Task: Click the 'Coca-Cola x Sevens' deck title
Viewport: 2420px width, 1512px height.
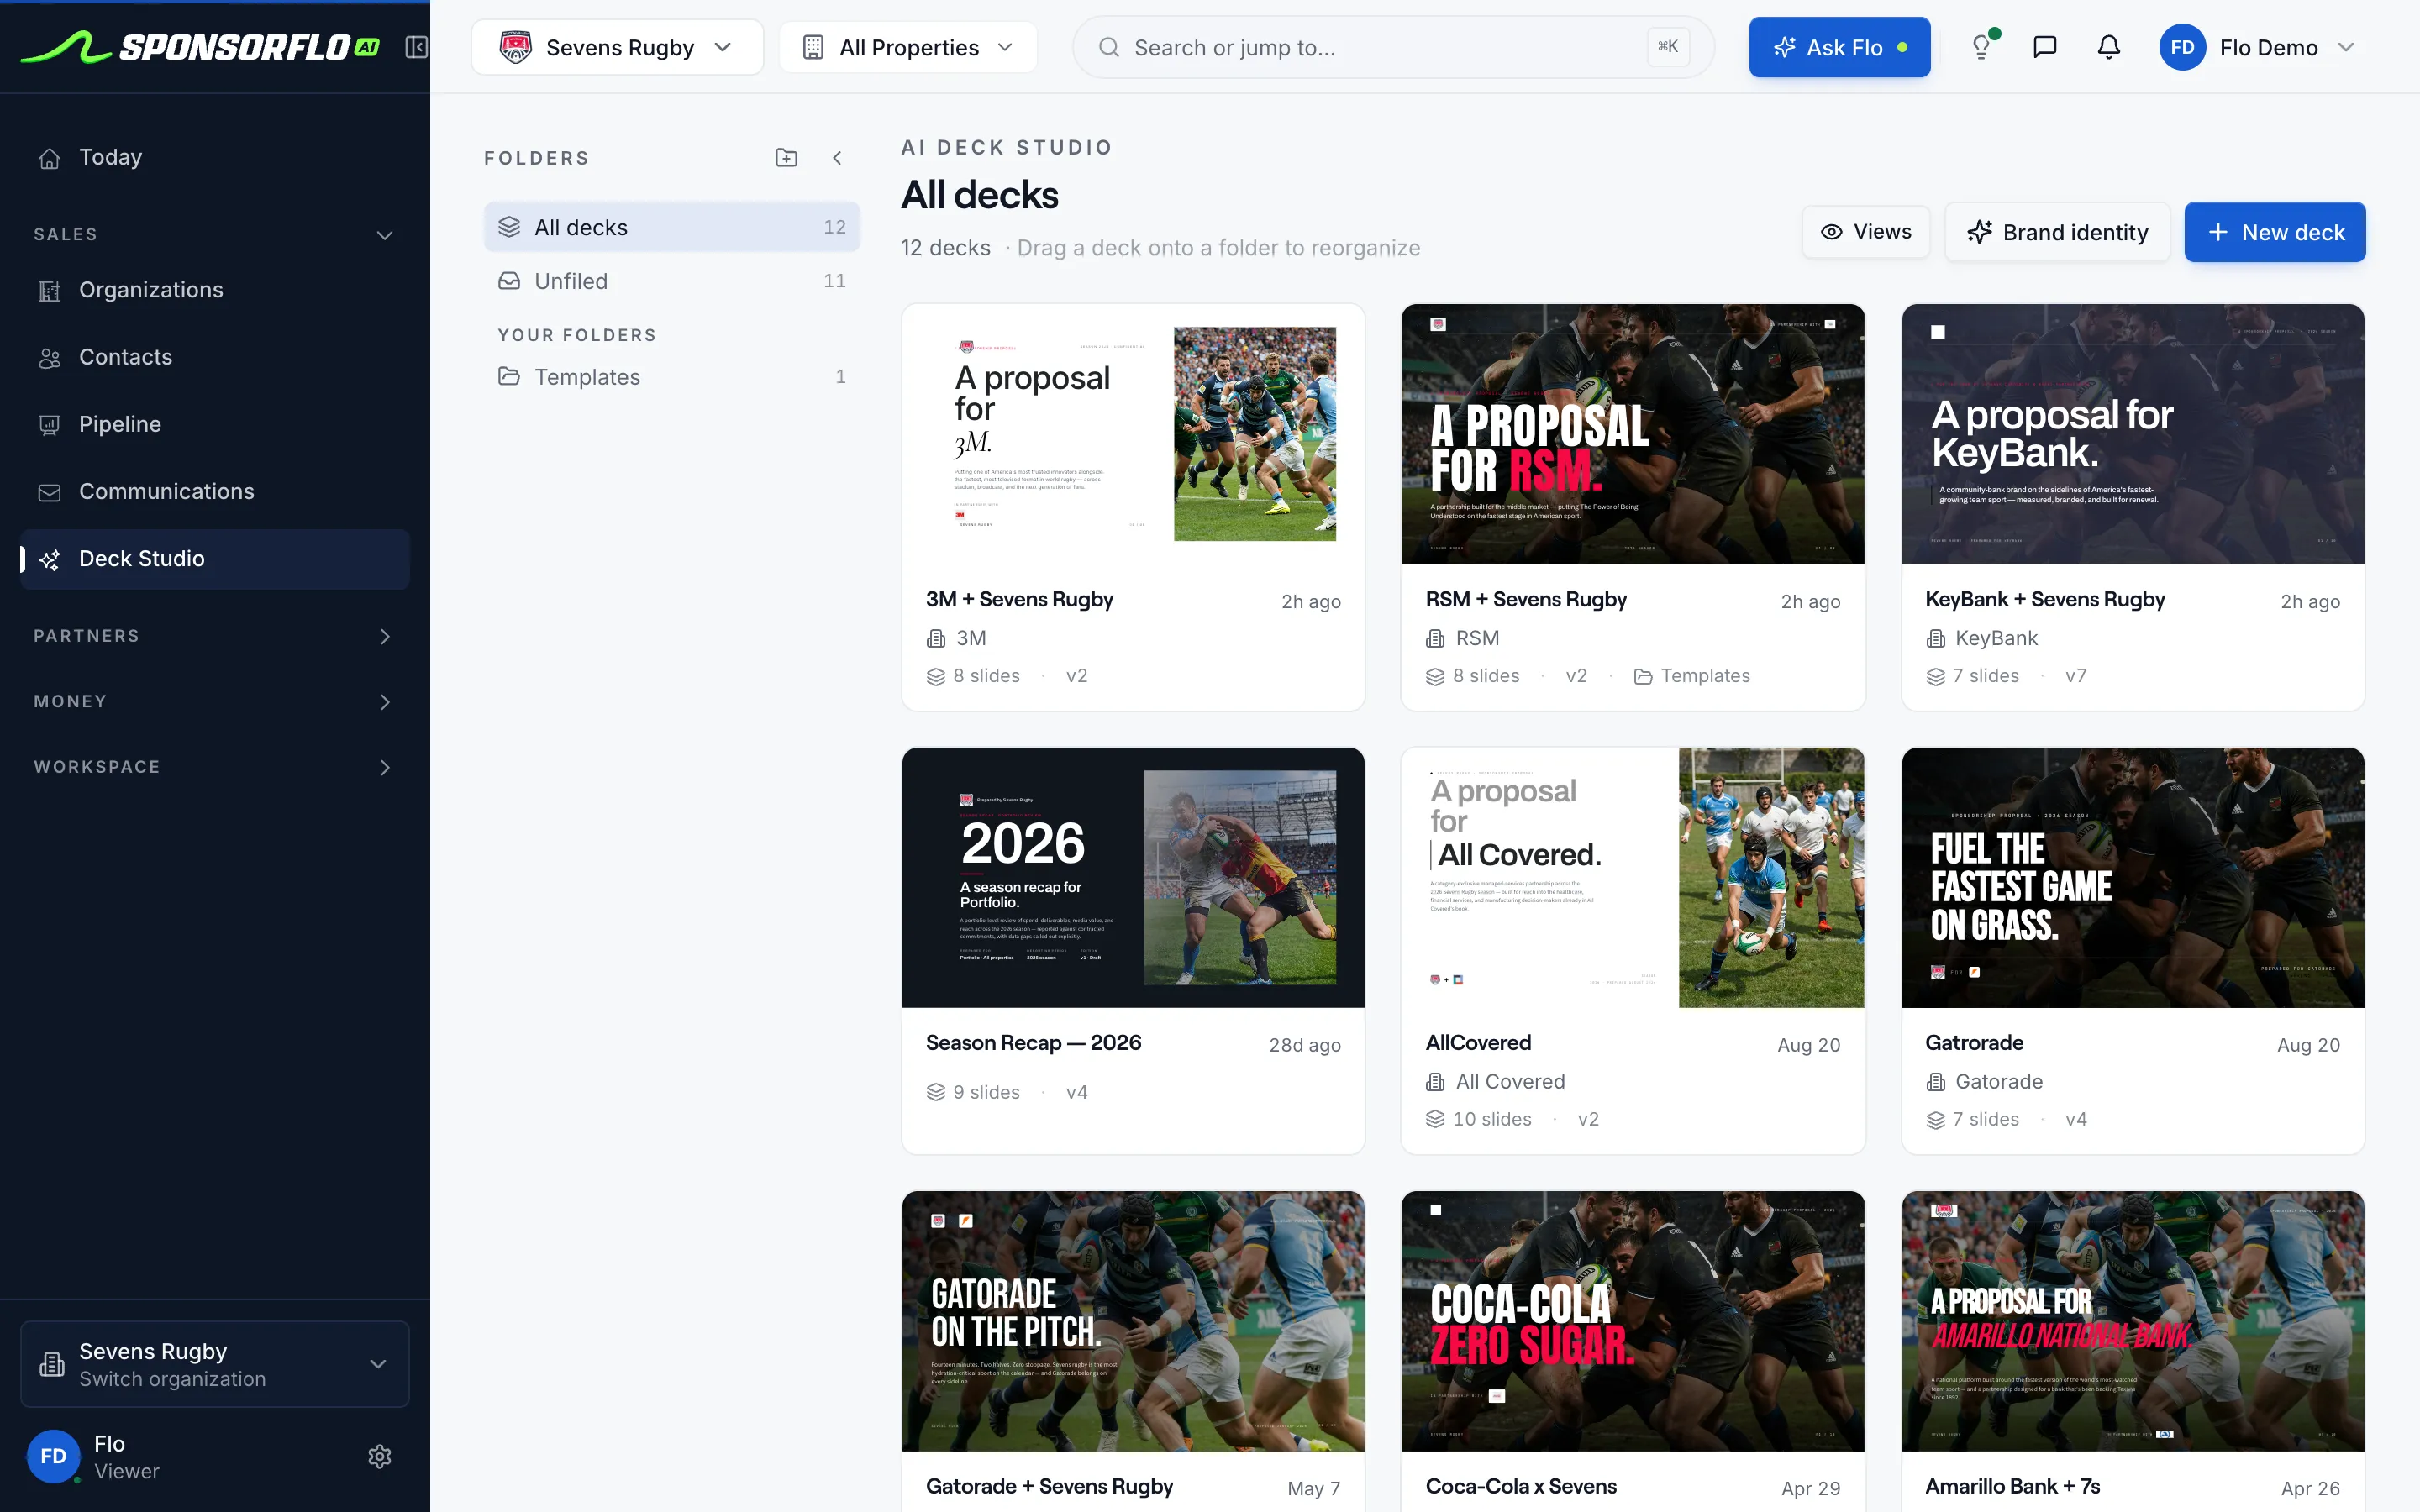Action: coord(1521,1486)
